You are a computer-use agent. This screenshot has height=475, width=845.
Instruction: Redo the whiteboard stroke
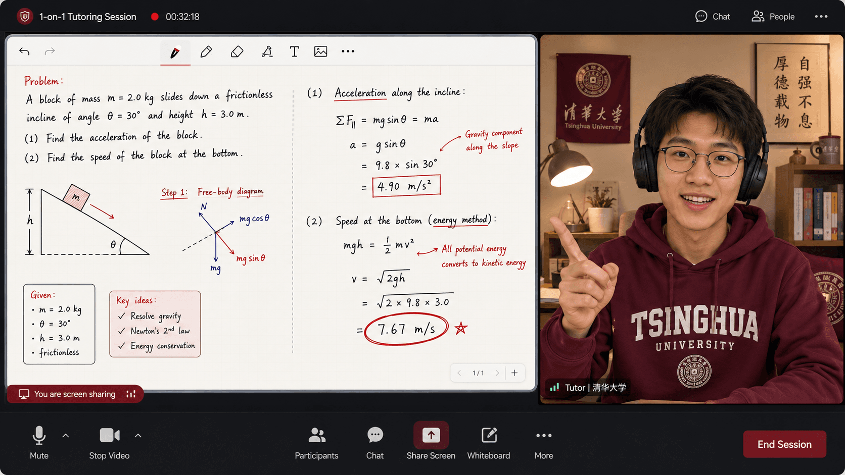tap(50, 51)
